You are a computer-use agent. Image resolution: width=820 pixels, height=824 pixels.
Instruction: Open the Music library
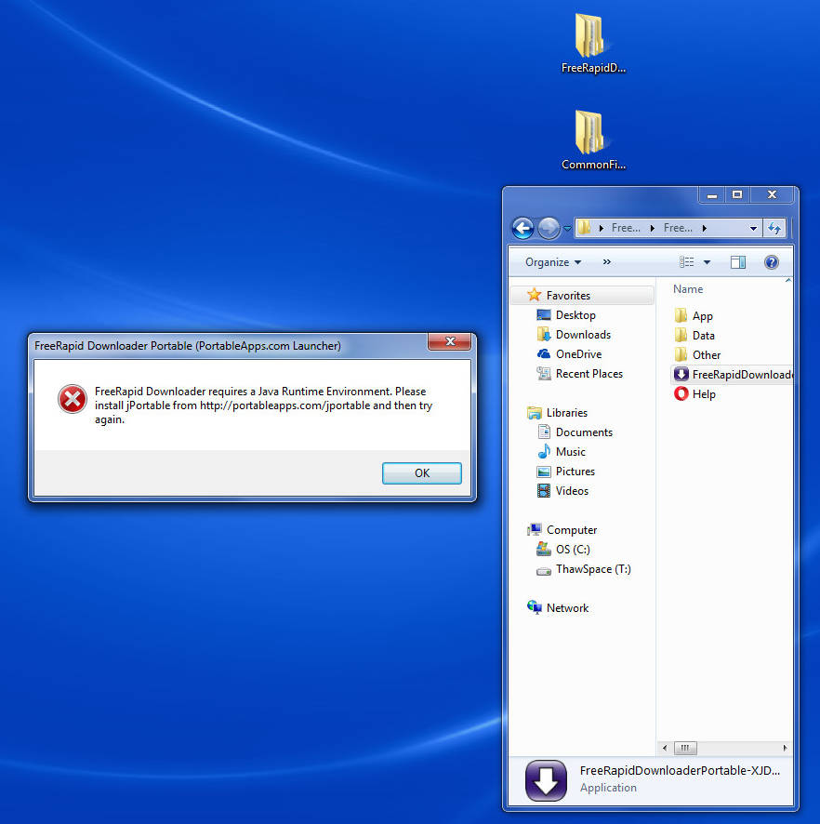pyautogui.click(x=571, y=452)
